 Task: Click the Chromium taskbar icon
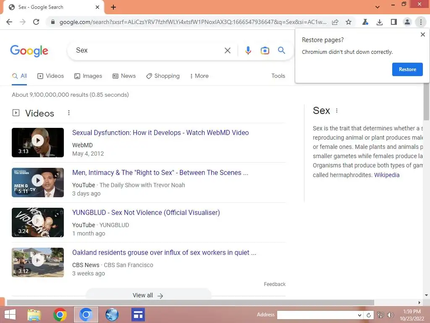point(86,315)
